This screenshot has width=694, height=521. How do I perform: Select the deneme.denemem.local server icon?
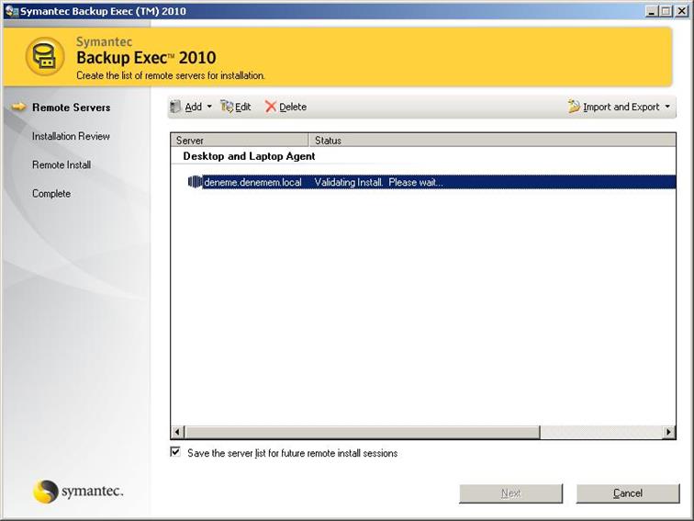[x=195, y=182]
